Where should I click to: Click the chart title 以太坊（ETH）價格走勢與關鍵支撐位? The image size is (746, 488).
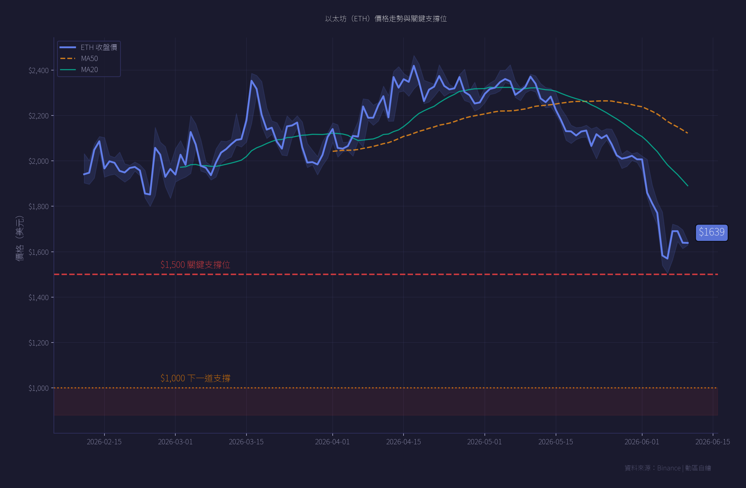[x=386, y=19]
